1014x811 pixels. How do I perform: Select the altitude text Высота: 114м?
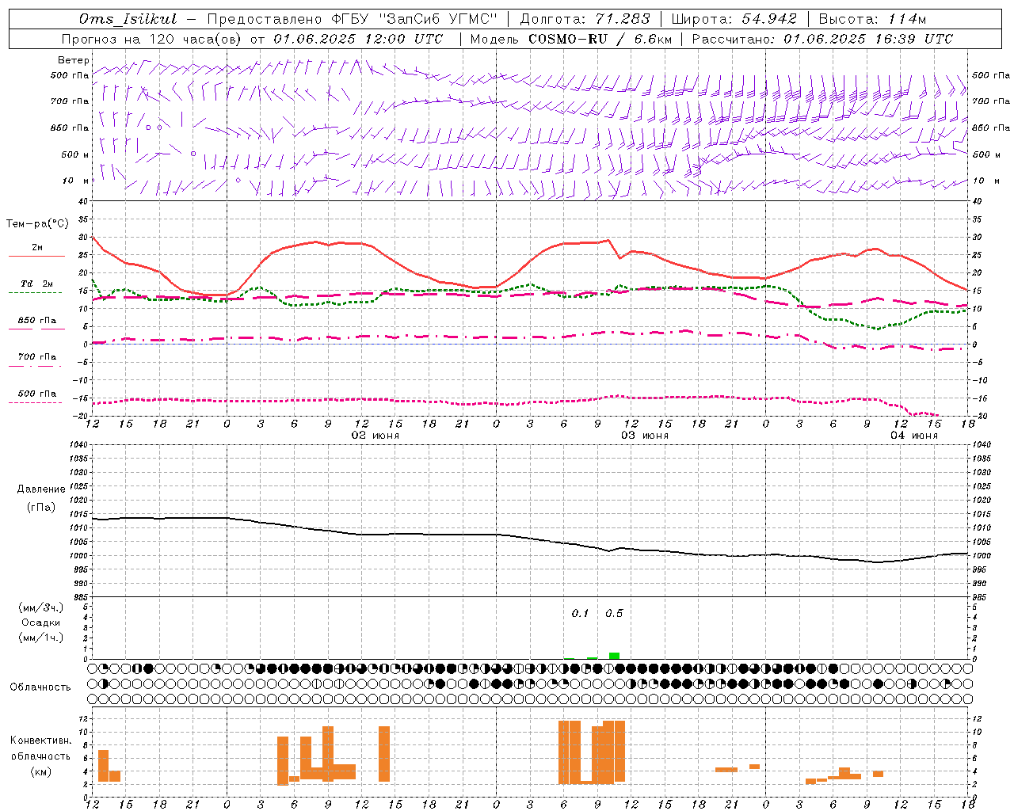[x=872, y=19]
